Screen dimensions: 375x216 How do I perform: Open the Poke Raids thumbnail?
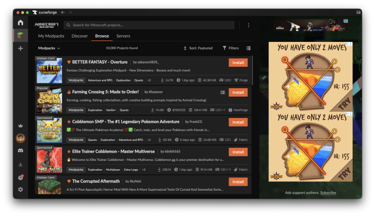49,160
